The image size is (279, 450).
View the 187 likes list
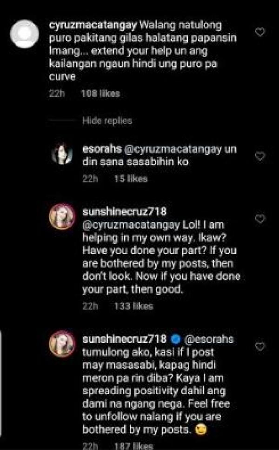click(x=133, y=445)
